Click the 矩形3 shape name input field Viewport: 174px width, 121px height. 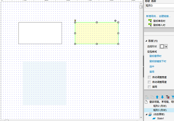click(159, 6)
